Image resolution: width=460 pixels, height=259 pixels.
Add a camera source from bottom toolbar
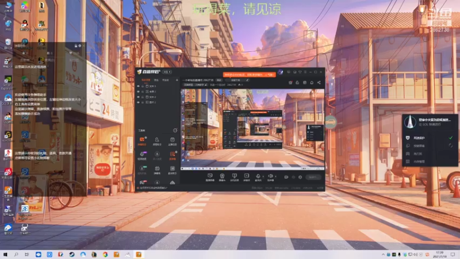[222, 177]
